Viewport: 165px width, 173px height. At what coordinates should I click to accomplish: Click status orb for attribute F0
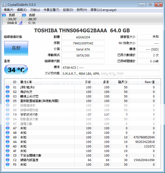tap(8, 164)
